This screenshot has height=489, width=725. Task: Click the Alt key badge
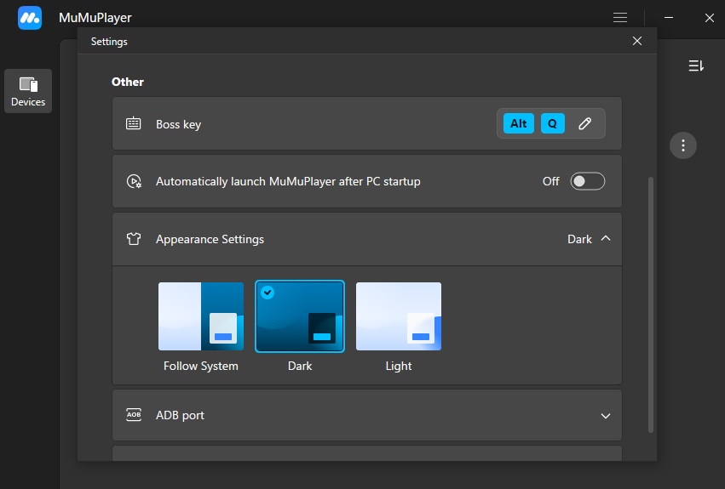[518, 123]
